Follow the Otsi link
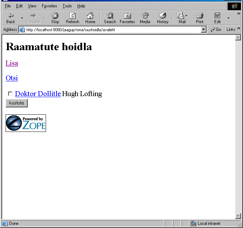Image resolution: width=243 pixels, height=228 pixels. [12, 78]
